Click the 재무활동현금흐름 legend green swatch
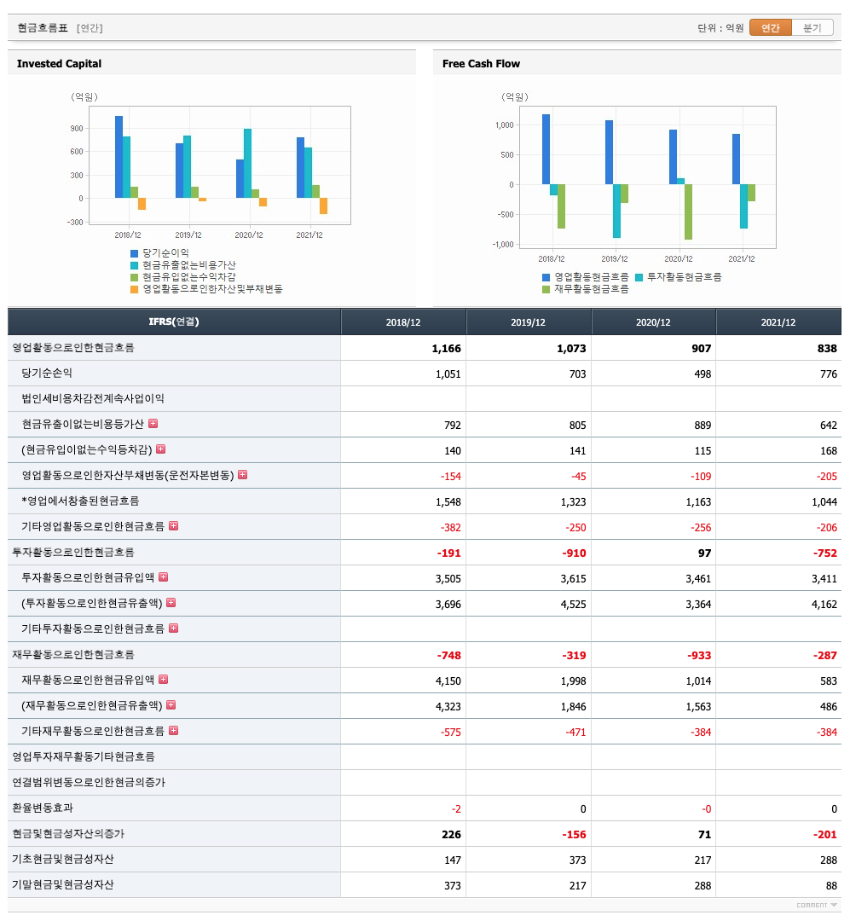 point(546,290)
